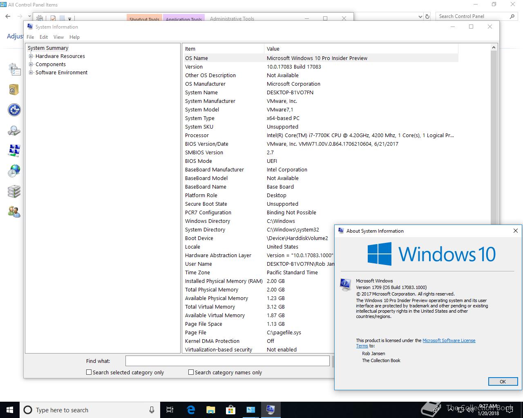Screen dimensions: 523x418
Task: Click the checklist gear icon in Control Panel
Action: tap(14, 69)
